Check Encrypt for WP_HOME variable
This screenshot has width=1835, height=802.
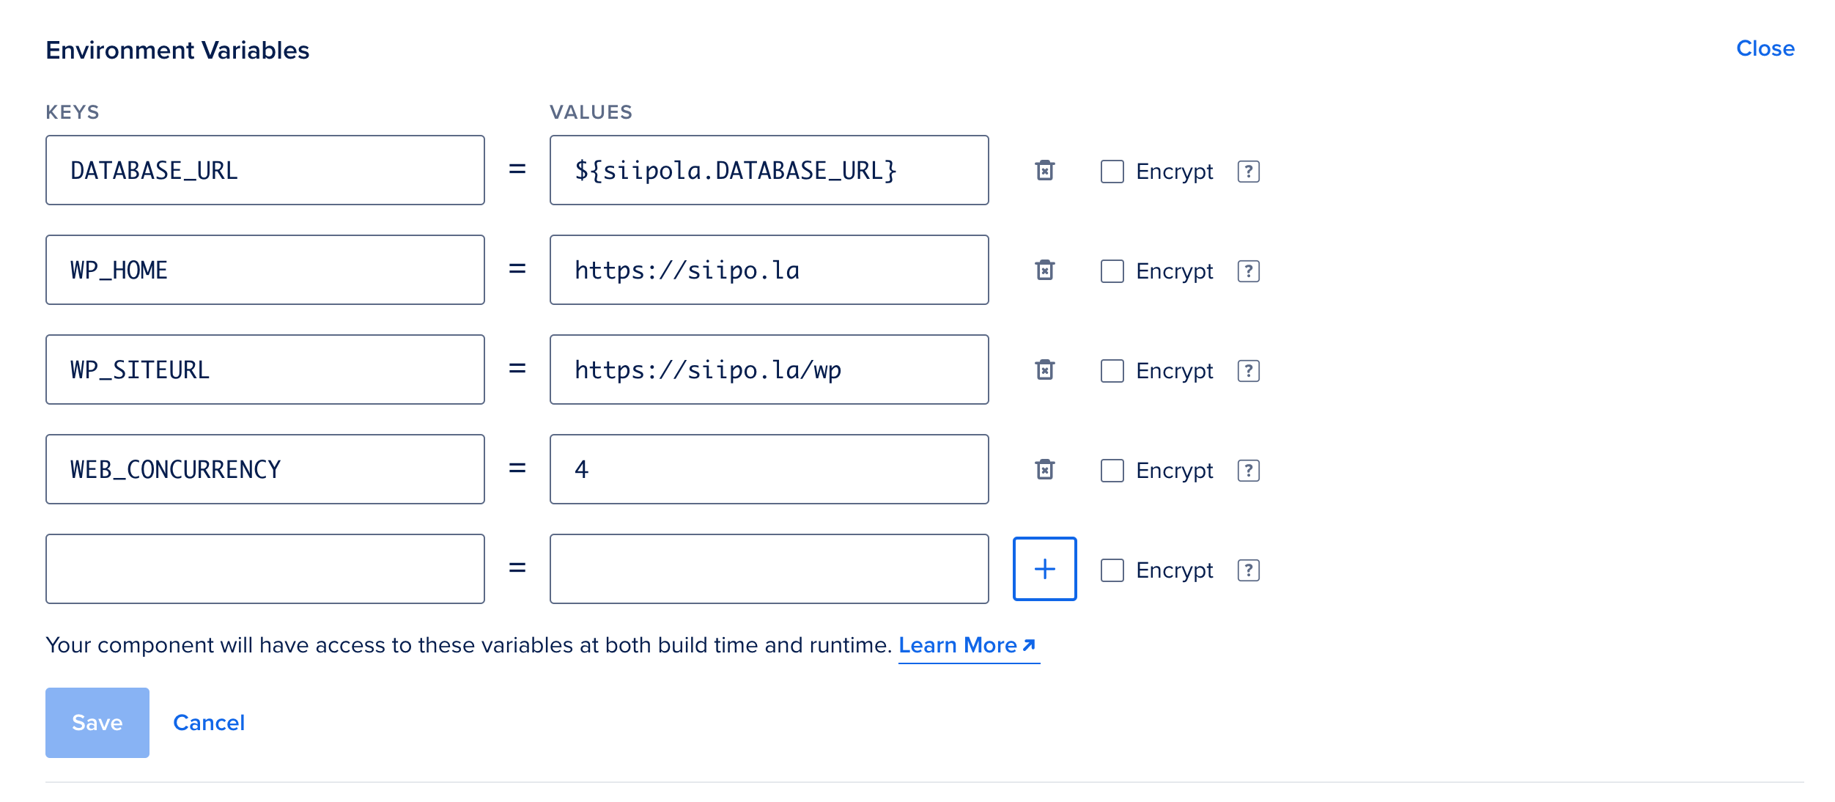[1112, 271]
